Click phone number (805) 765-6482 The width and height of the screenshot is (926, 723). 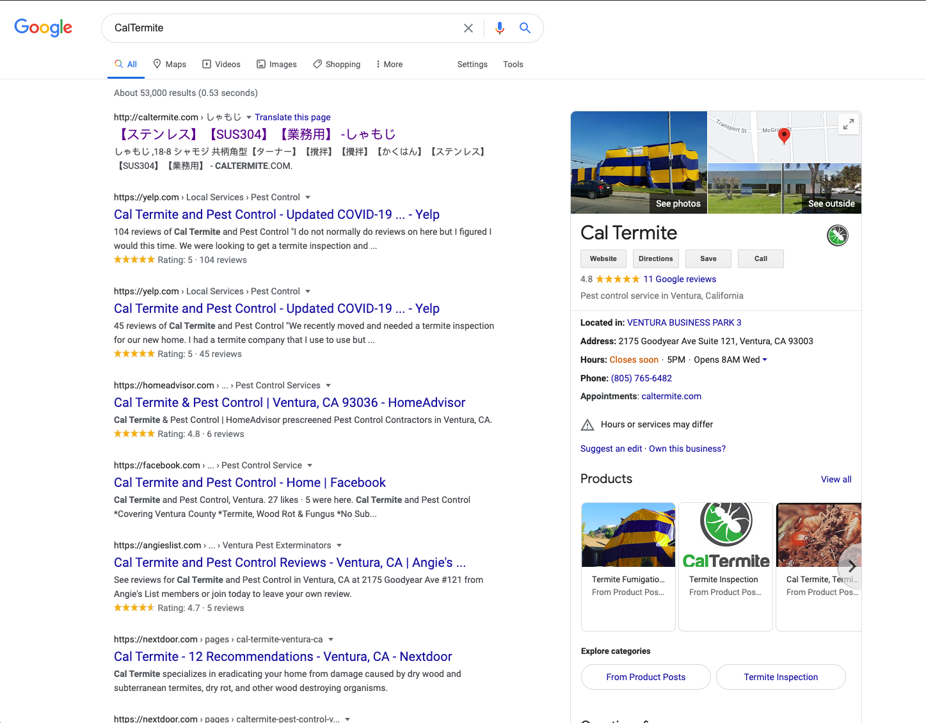641,378
